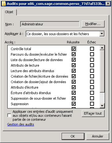Check Appliquer ces entrées d'audit uniquement checkbox
Image resolution: width=112 pixels, height=143 pixels.
tap(9, 116)
